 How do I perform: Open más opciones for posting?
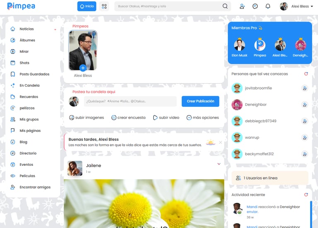pos(202,118)
